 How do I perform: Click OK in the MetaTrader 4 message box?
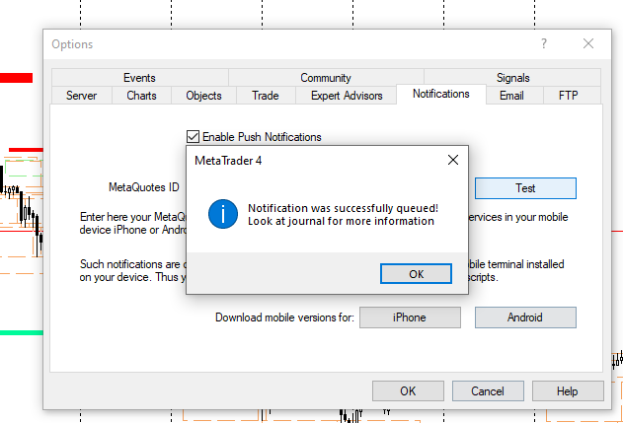point(416,274)
